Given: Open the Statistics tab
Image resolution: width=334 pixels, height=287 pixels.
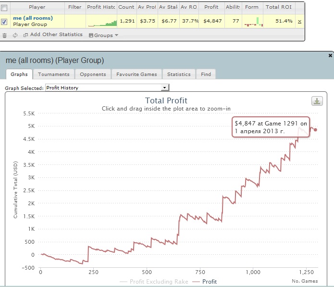Looking at the screenshot, I should tap(179, 74).
